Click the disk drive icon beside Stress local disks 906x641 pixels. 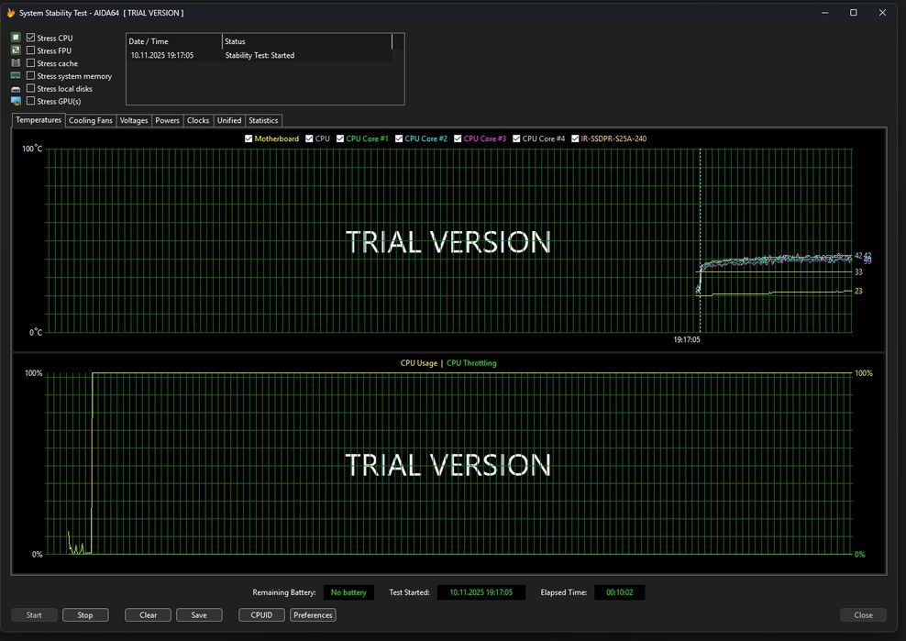tap(16, 89)
